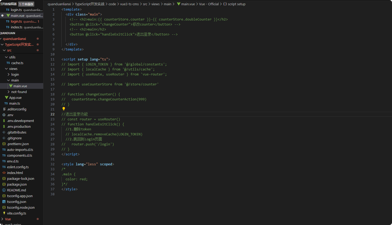Click the HTML icon of index.html
Screen dimensions: 392x225
(4, 173)
